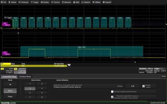167x104 pixels.
Task: Toggle Execute scripts asynchronously checkbox
Action: tap(112, 91)
